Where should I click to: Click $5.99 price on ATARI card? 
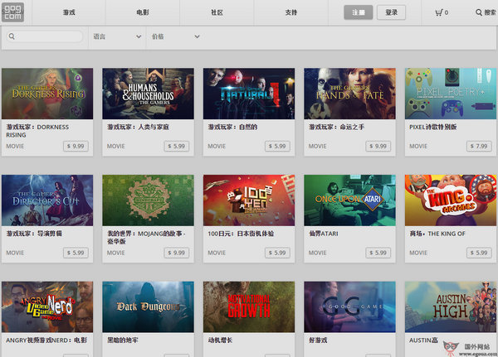point(378,253)
